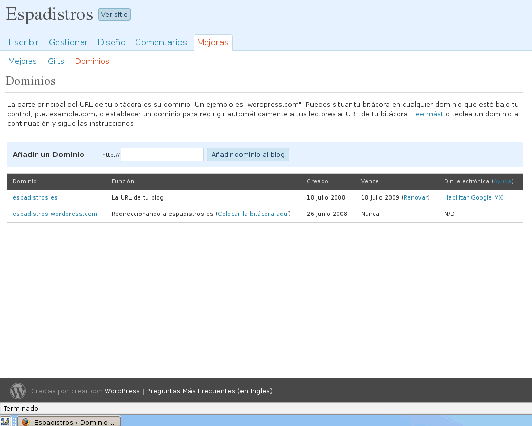This screenshot has height=426, width=532.
Task: Select the Gifts submenu item
Action: pyautogui.click(x=56, y=61)
